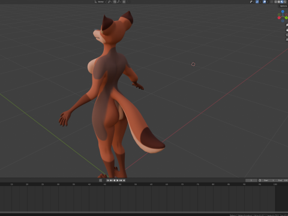Click the red X axis on navigation gizmo
This screenshot has height=216, width=288.
279,17
